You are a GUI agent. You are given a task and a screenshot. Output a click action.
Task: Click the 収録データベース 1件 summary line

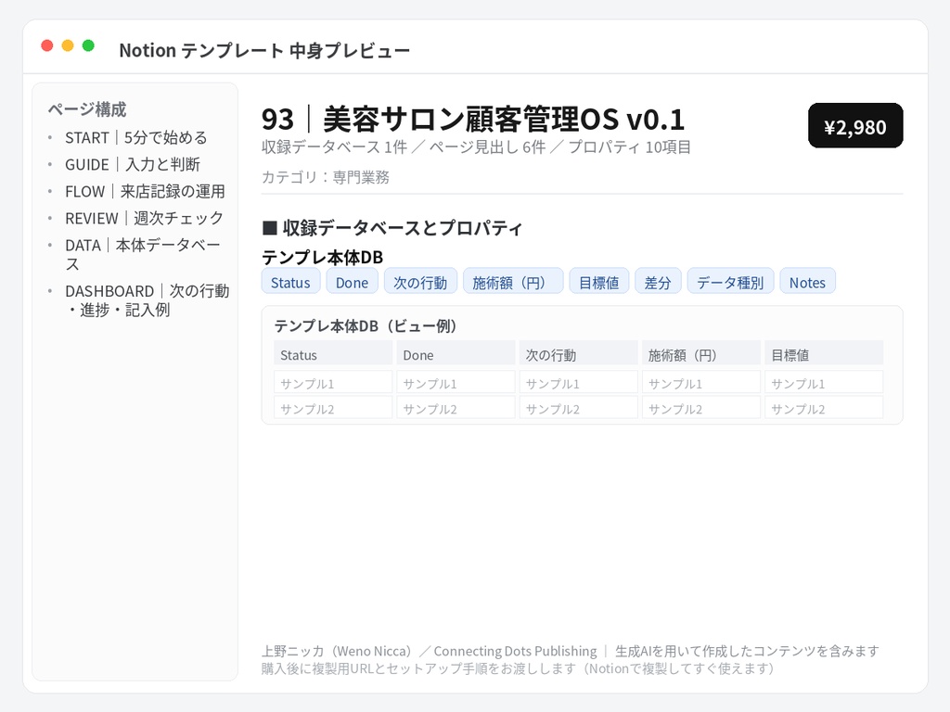(476, 147)
